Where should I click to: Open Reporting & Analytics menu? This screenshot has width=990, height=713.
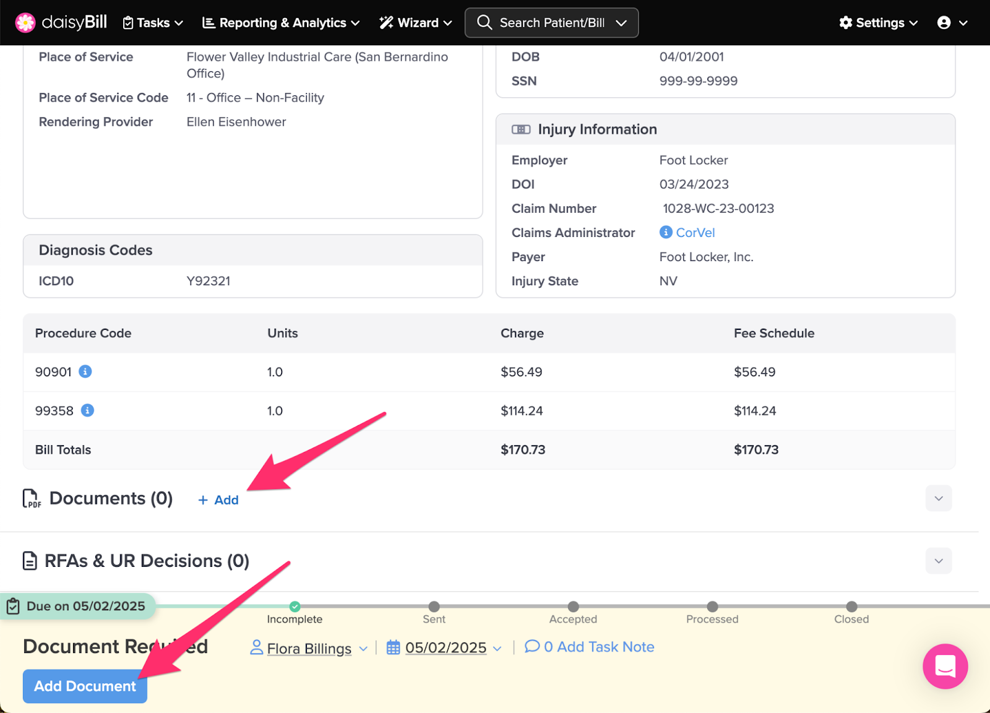[281, 23]
